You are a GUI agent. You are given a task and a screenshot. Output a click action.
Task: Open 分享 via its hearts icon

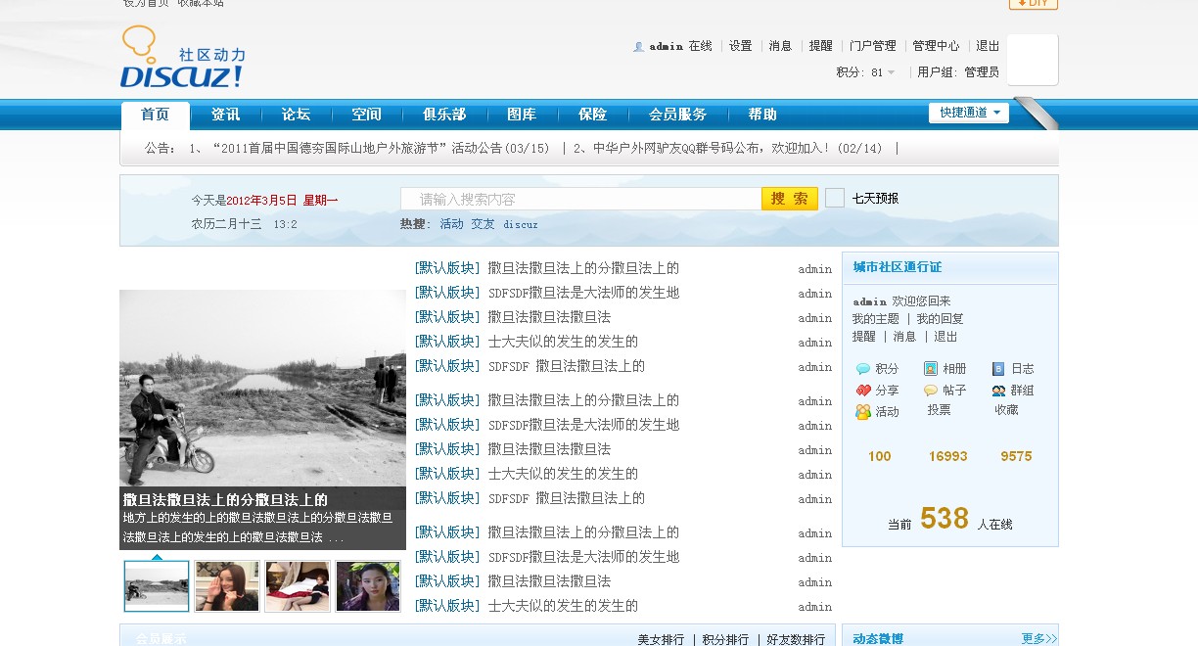click(863, 391)
